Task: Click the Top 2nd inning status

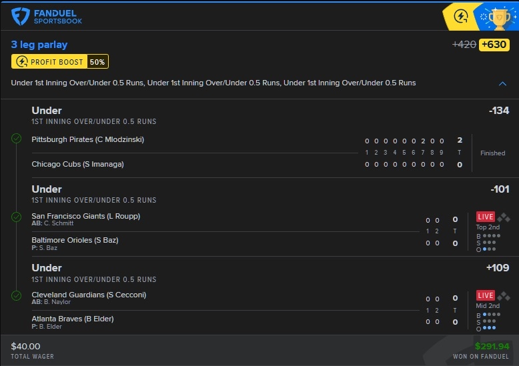Action: pos(488,227)
